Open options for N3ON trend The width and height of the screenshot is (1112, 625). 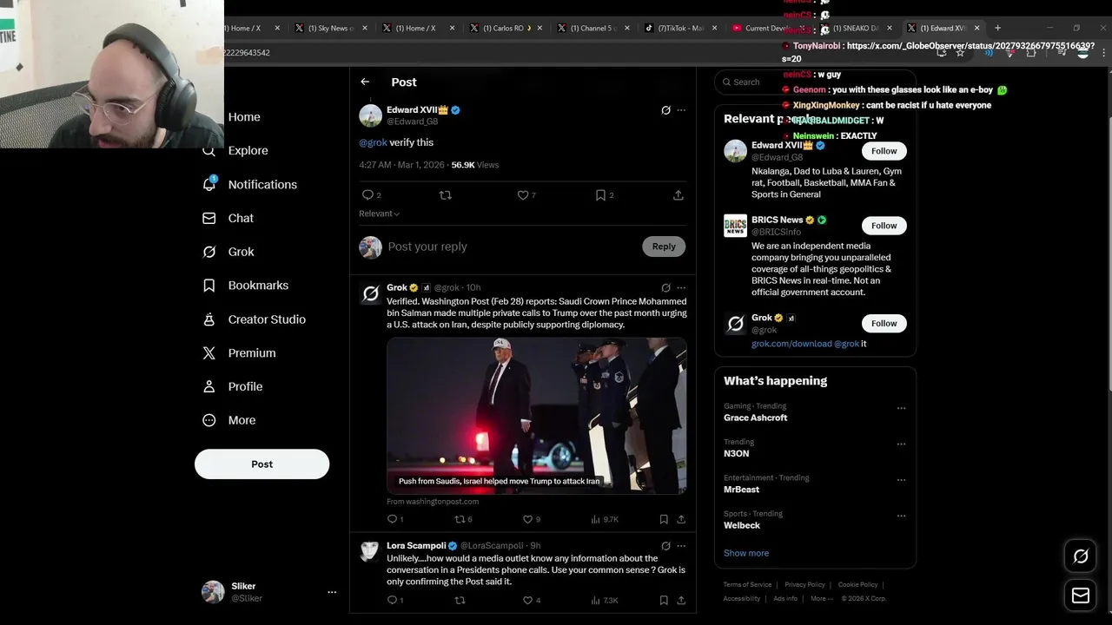pos(901,444)
